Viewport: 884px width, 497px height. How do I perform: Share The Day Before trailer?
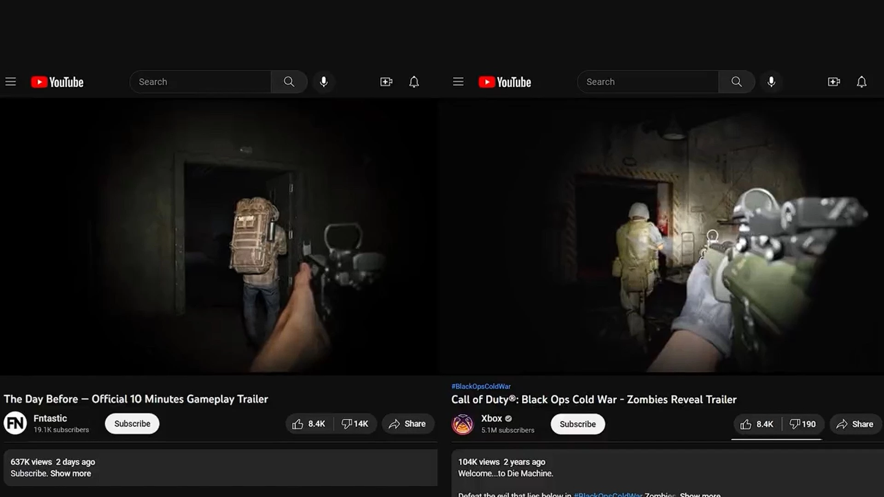(x=407, y=424)
